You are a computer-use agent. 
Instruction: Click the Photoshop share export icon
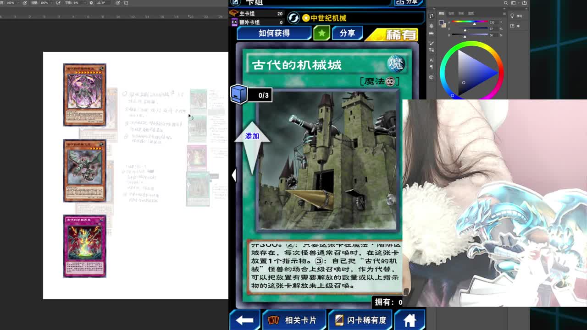point(524,3)
